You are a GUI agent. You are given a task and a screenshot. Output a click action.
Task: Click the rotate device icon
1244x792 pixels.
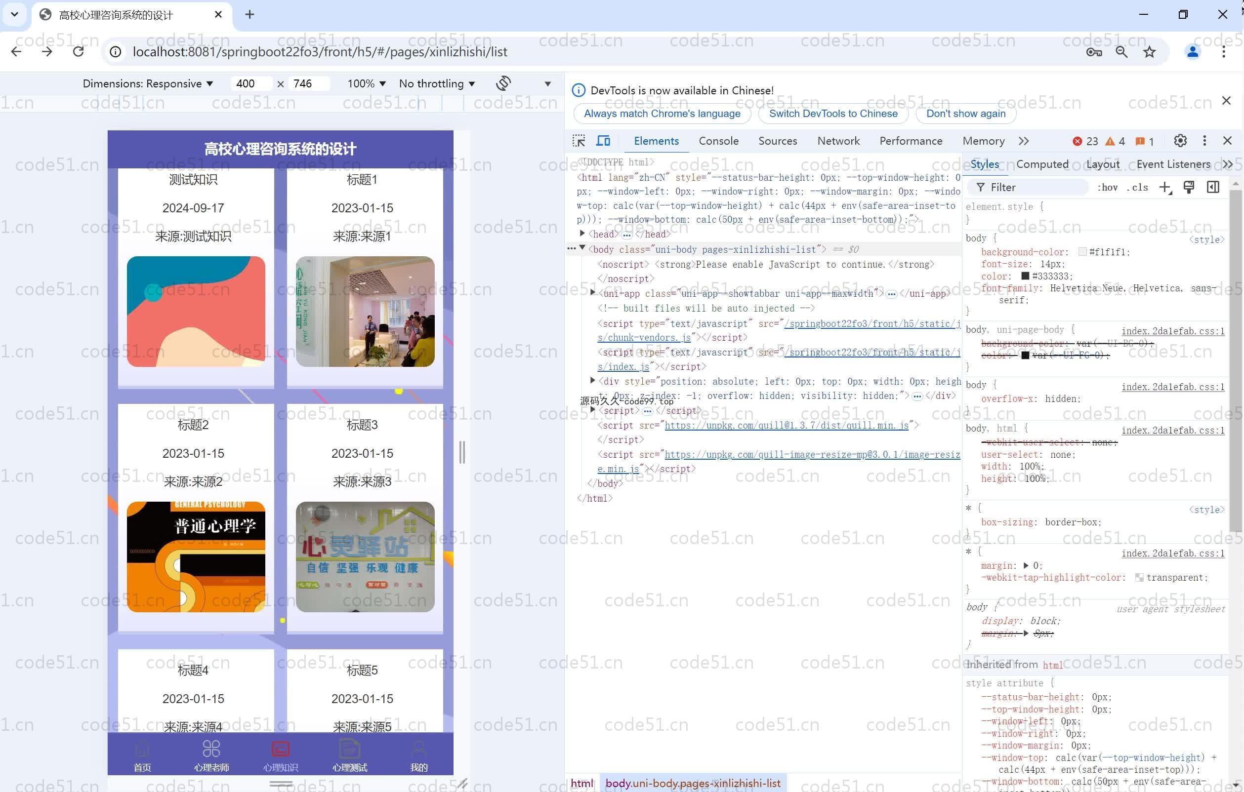point(503,83)
